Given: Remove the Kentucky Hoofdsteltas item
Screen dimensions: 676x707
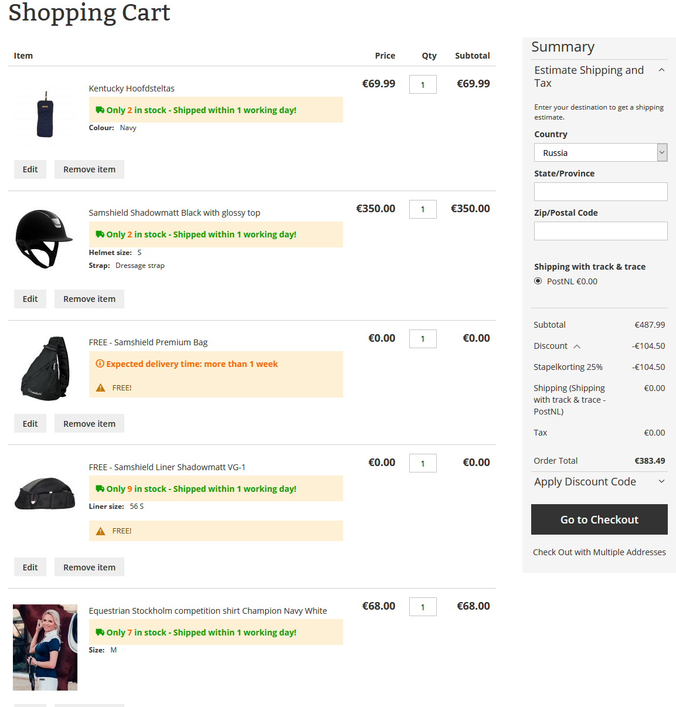Looking at the screenshot, I should 89,169.
